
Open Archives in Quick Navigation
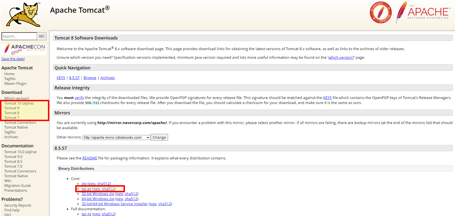pos(108,78)
